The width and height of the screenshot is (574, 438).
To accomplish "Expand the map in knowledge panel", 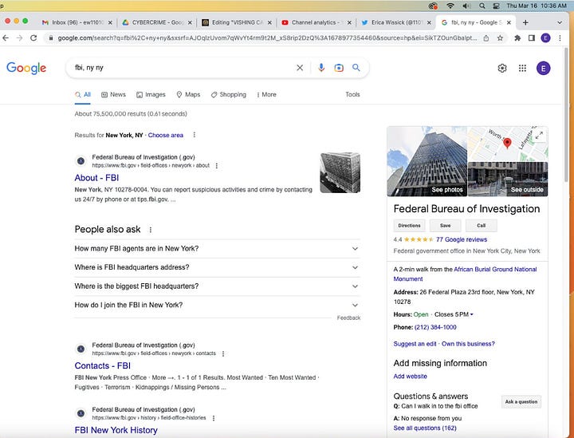I will coord(539,135).
